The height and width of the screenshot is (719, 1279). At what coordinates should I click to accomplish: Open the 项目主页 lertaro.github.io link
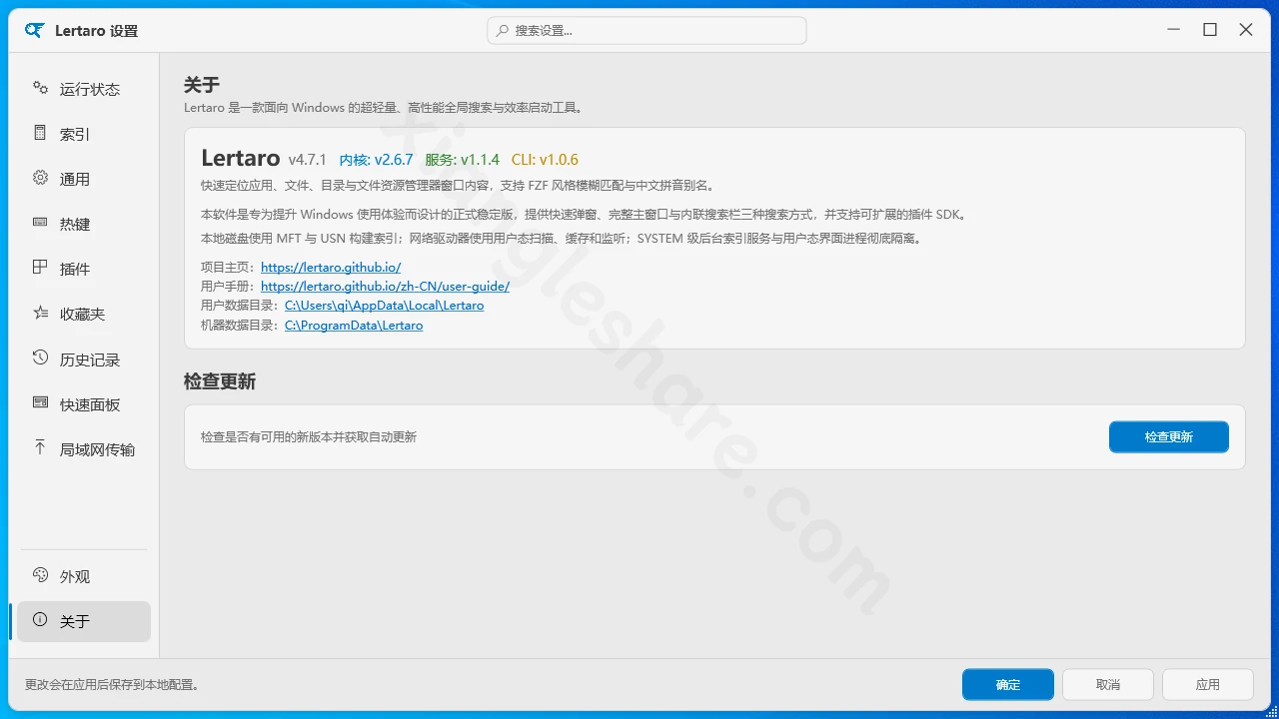point(331,268)
